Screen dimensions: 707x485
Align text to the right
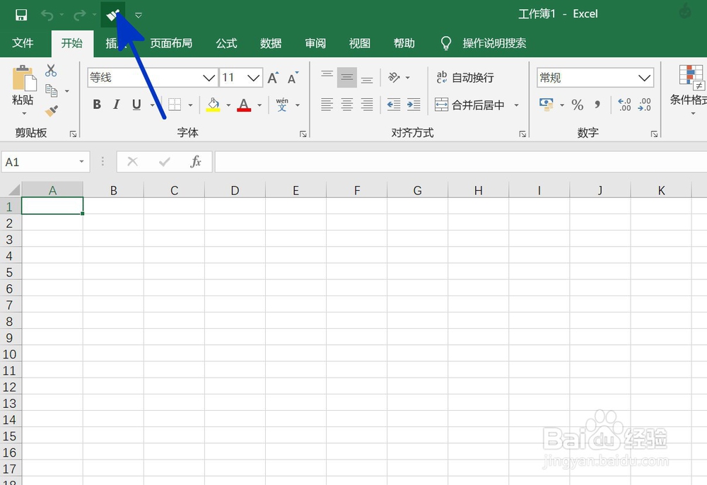pos(367,105)
